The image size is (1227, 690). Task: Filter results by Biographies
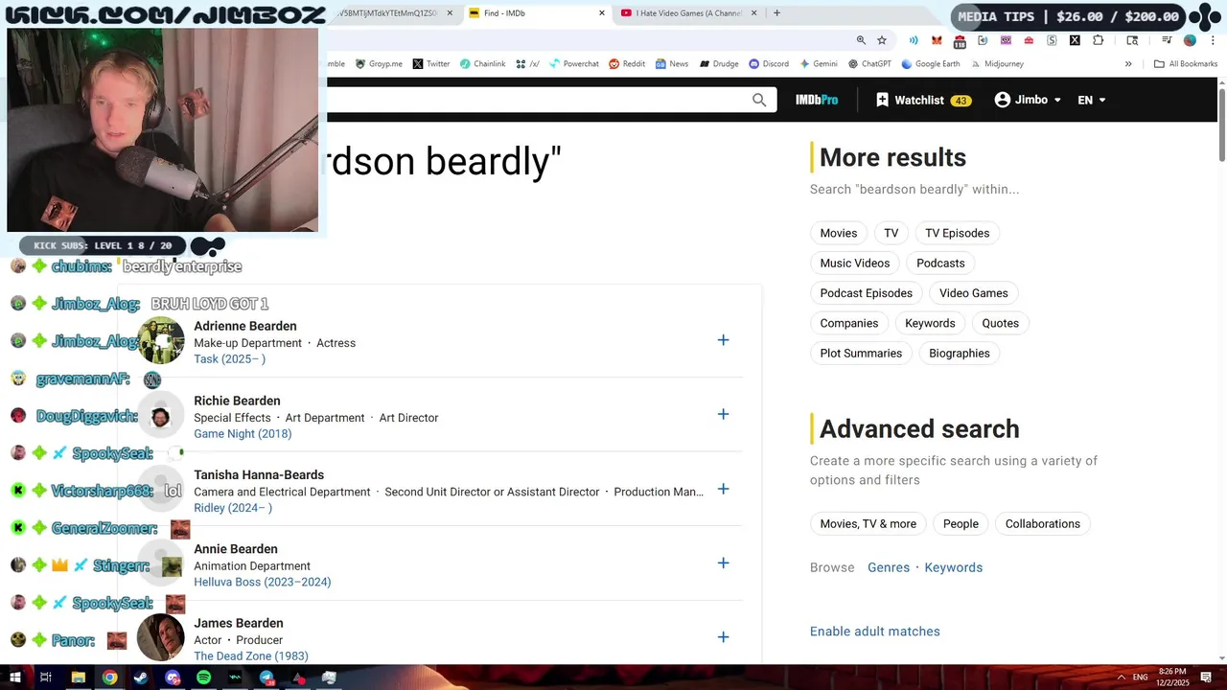[x=960, y=353]
